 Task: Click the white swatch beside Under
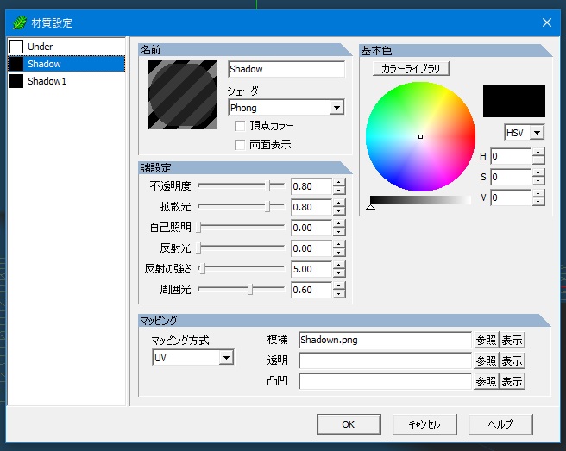click(16, 47)
